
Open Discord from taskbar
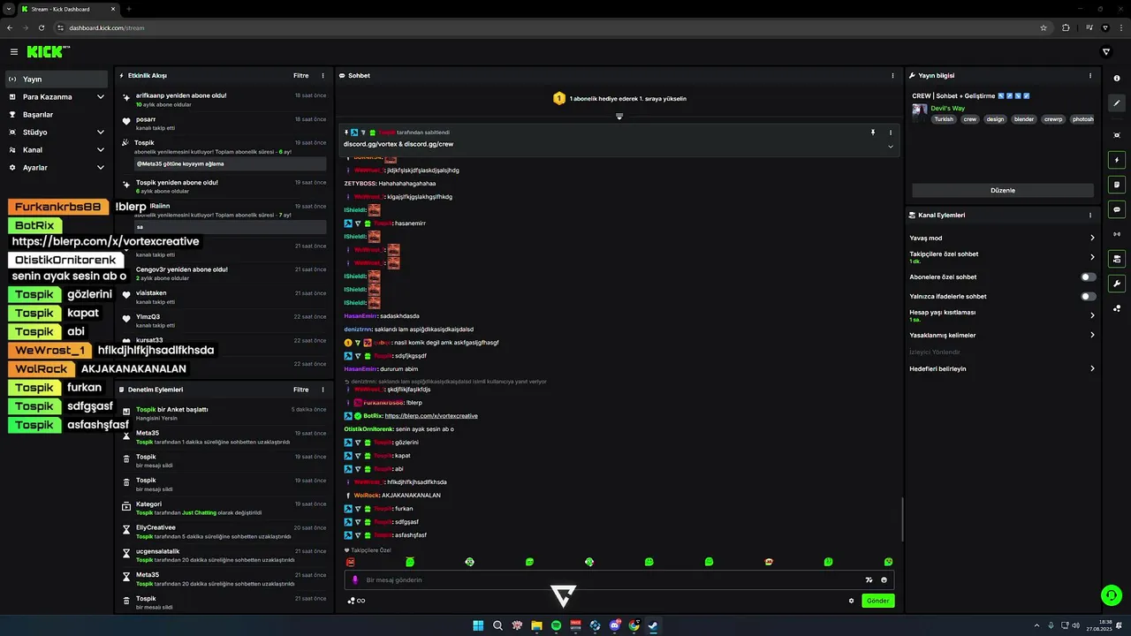click(614, 625)
